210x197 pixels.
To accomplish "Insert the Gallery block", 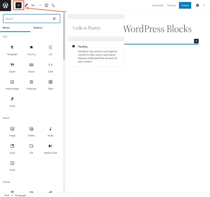I will click(31, 131).
